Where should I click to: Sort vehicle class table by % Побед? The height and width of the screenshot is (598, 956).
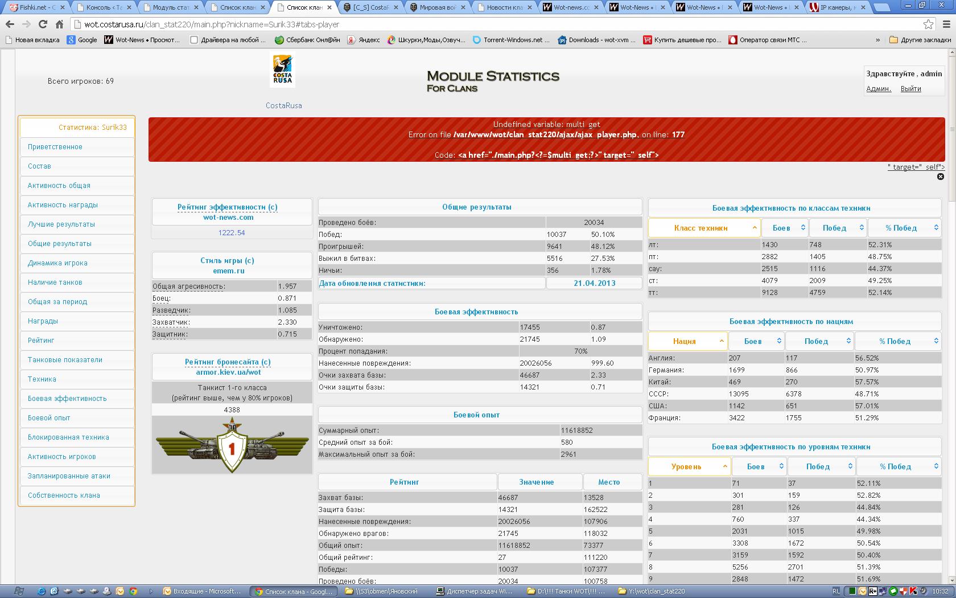(904, 228)
